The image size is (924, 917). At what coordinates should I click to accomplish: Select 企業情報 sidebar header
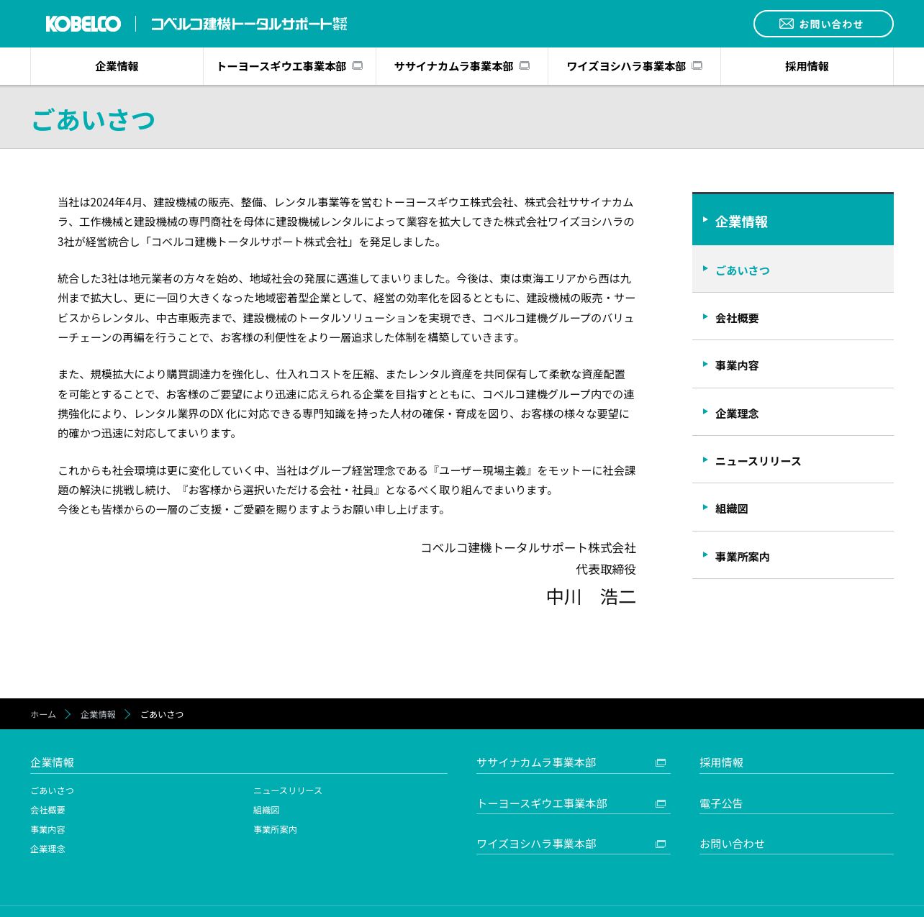click(793, 220)
